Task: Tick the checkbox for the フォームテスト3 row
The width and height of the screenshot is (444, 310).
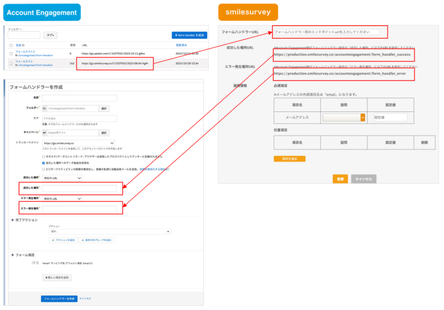Action: point(11,53)
